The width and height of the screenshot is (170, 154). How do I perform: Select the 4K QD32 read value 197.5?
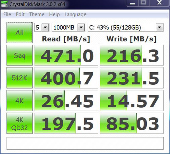pos(66,123)
